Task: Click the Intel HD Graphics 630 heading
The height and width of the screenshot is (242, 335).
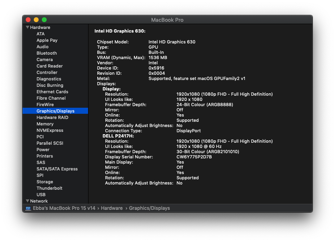Action: point(120,31)
